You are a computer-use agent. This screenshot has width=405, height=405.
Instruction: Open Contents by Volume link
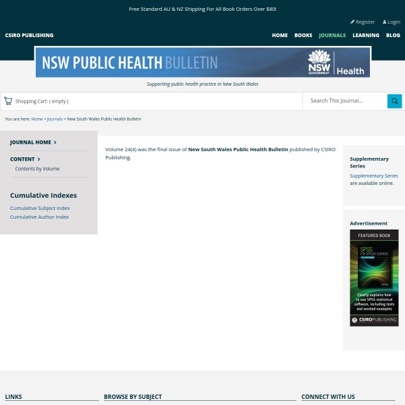37,169
